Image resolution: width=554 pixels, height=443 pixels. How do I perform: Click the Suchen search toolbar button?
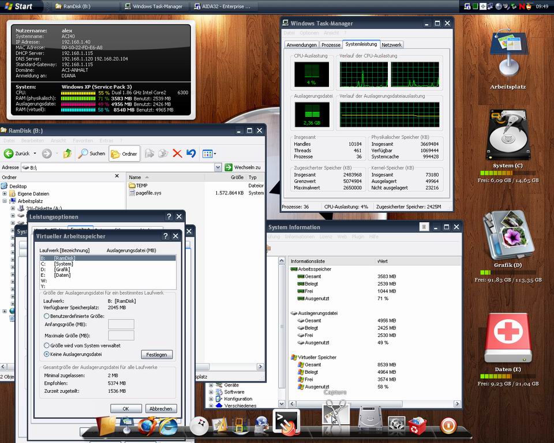(92, 153)
